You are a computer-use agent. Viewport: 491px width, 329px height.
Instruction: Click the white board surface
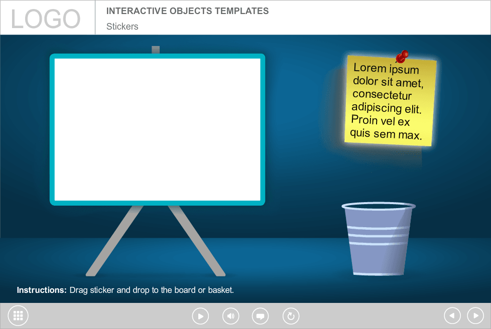(157, 129)
